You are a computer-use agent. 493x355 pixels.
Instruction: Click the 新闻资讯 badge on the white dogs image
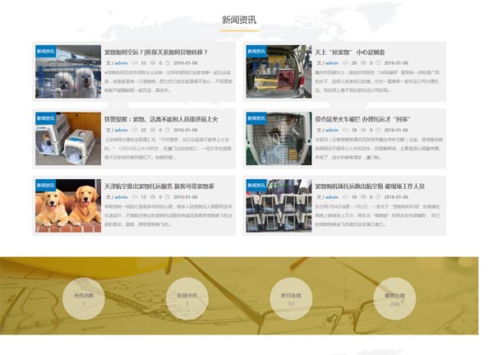point(46,50)
